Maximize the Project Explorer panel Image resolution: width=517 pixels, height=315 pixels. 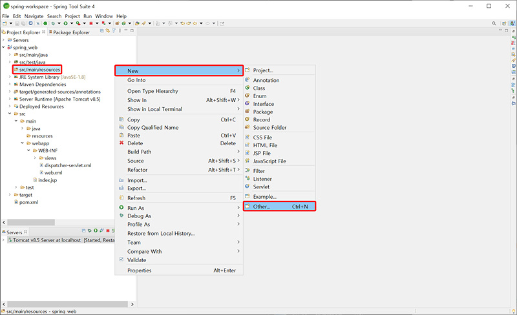click(132, 30)
